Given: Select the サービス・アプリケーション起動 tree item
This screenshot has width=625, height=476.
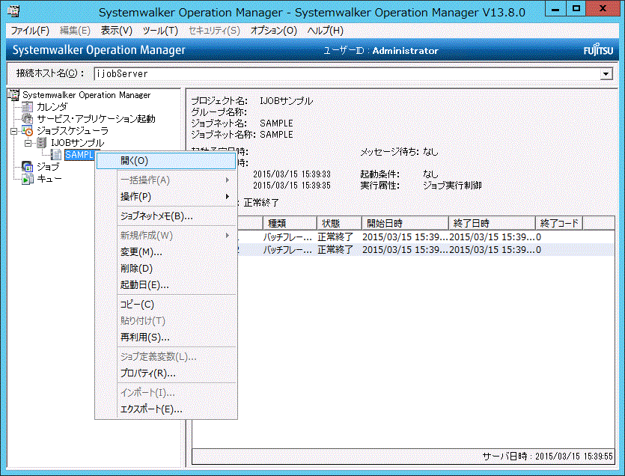Looking at the screenshot, I should [96, 119].
